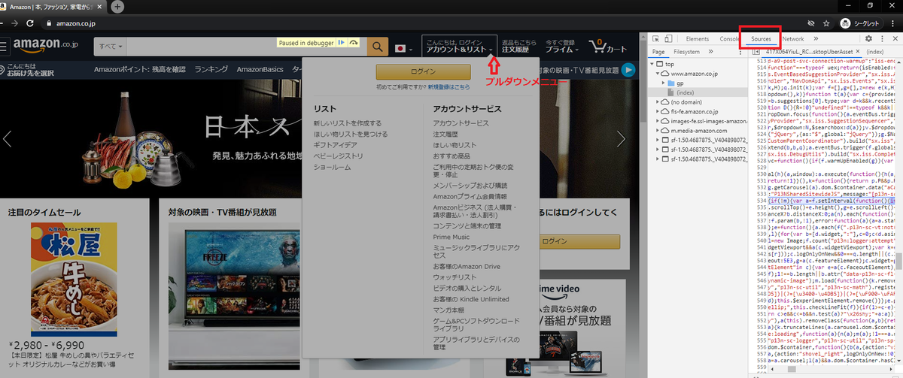Select (index) file in source tree
The height and width of the screenshot is (378, 903).
pyautogui.click(x=685, y=92)
